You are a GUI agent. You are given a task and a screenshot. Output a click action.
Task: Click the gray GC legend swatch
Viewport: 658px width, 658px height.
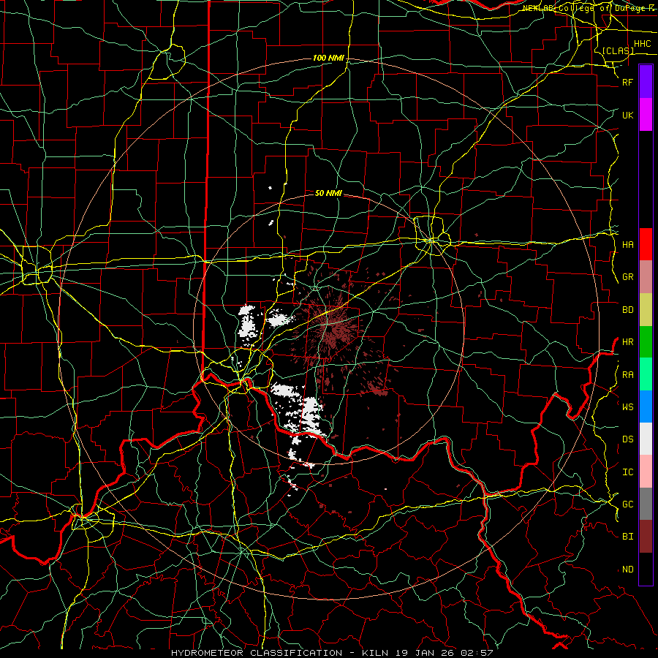[646, 504]
